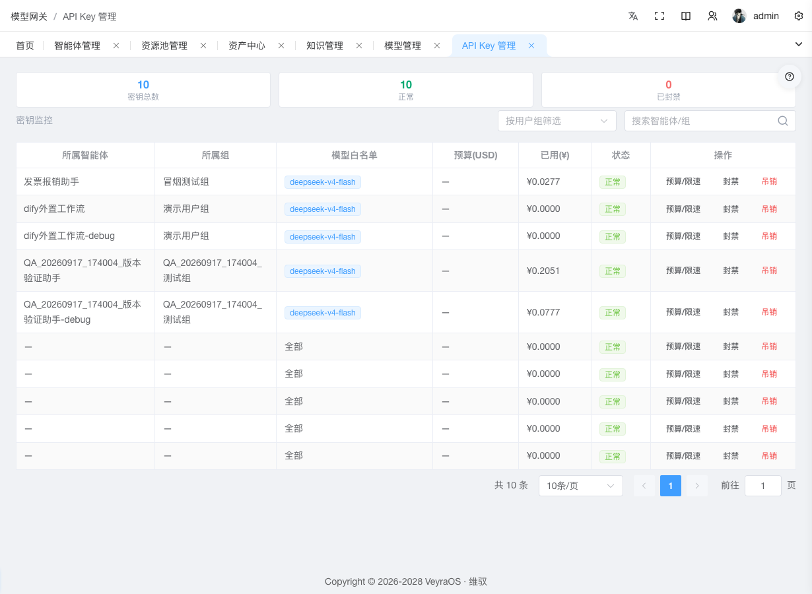Screen dimensions: 812x594
Task: Close the 知识管理 tab
Action: (359, 46)
